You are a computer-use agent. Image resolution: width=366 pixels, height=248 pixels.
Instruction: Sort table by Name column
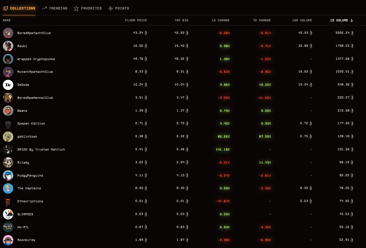(x=7, y=21)
